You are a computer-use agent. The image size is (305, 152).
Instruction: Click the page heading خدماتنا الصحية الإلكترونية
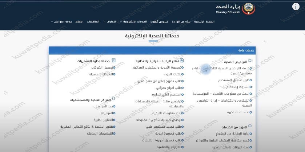click(x=152, y=36)
